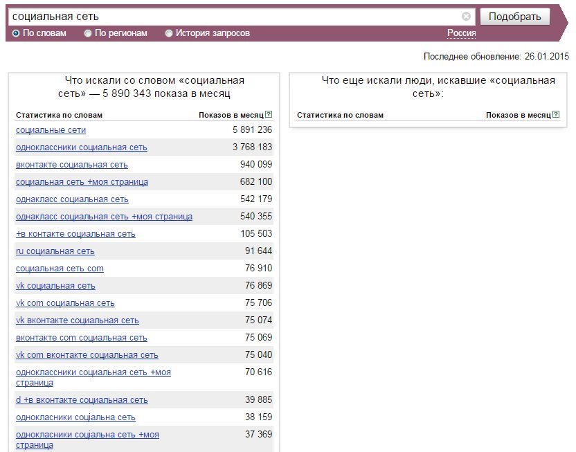Viewport: 576px width, 452px height.
Task: Open help icon beside right 'Показов в месяц'
Action: [556, 115]
